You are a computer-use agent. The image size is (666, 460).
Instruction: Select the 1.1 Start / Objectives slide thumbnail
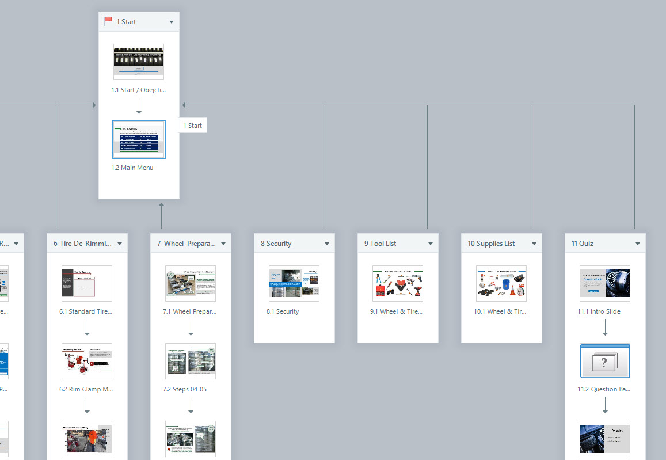point(139,62)
